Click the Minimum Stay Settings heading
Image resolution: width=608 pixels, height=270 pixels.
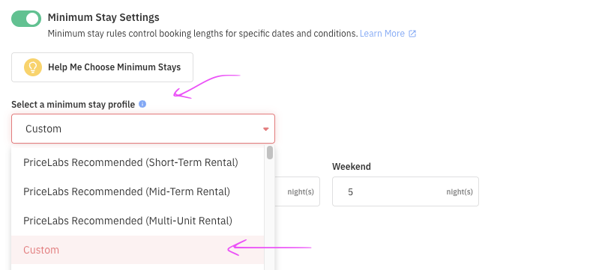103,17
